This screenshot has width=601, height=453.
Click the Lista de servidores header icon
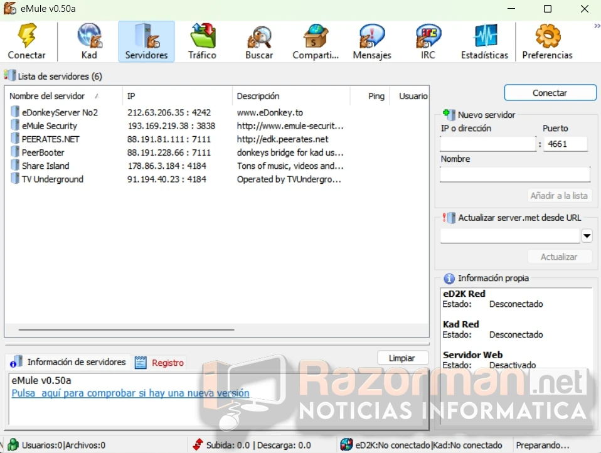[10, 75]
